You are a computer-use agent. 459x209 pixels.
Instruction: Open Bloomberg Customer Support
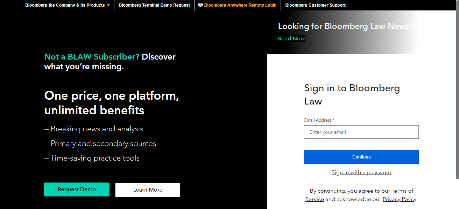click(x=315, y=5)
